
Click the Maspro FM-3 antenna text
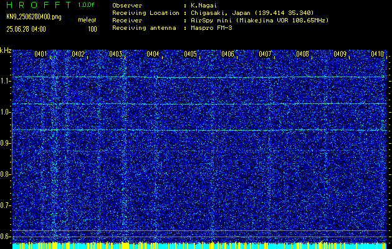(x=211, y=28)
